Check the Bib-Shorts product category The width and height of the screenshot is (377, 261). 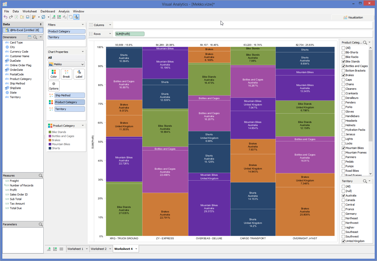[343, 52]
